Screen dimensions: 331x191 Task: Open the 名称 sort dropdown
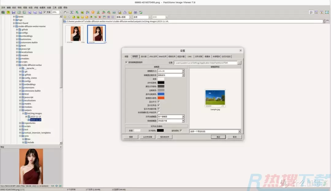pos(150,17)
